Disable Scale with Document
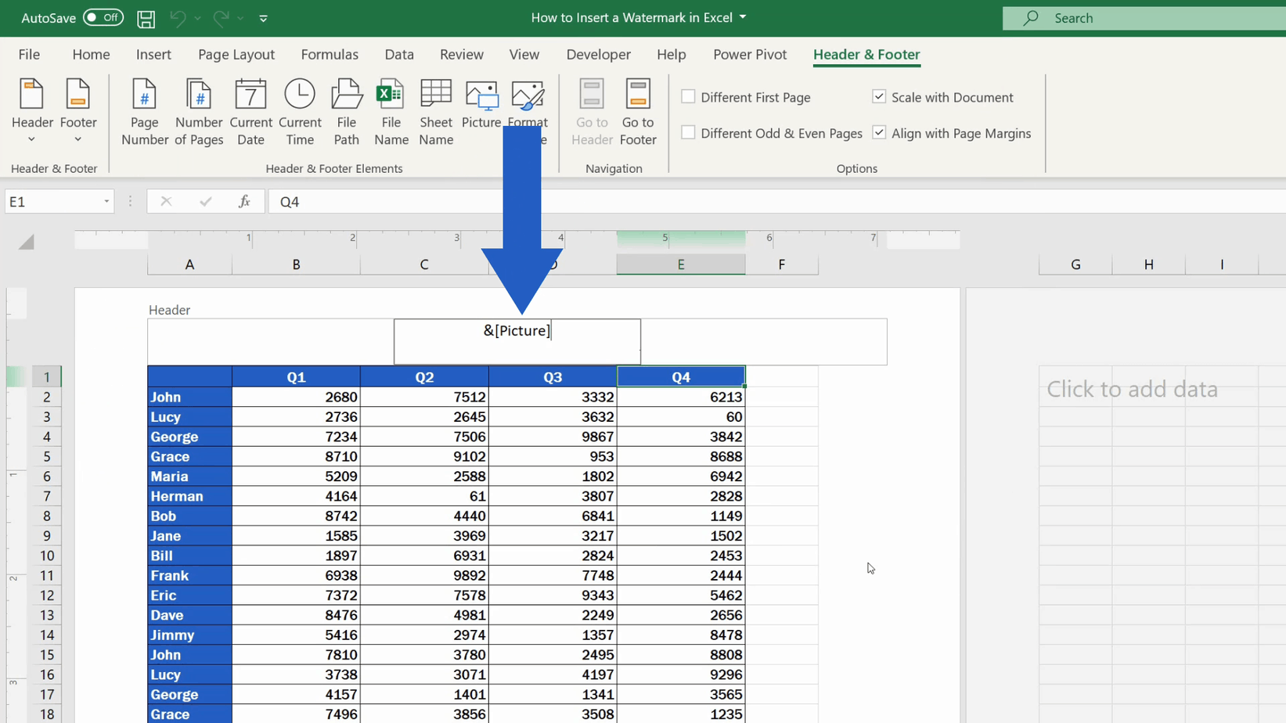This screenshot has height=723, width=1286. (879, 96)
